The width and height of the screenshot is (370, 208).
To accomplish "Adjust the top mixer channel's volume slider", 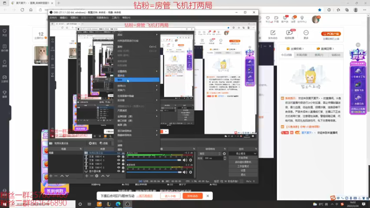I will (154, 160).
